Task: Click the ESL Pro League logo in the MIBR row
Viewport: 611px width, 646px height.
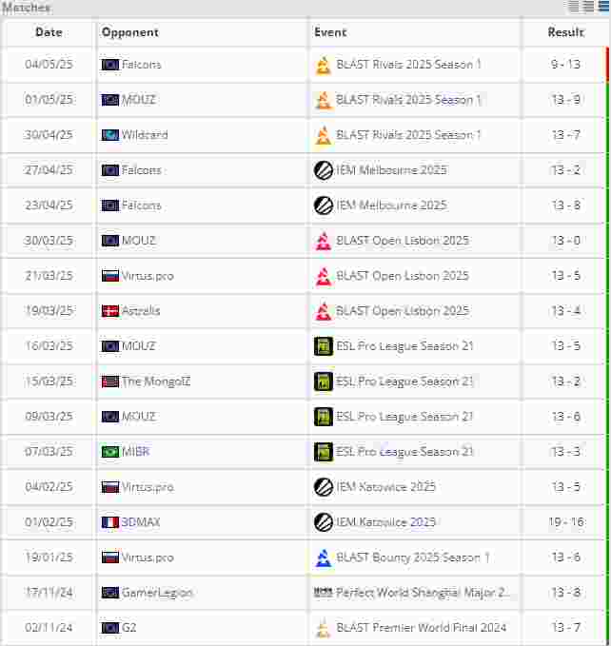Action: (x=324, y=452)
